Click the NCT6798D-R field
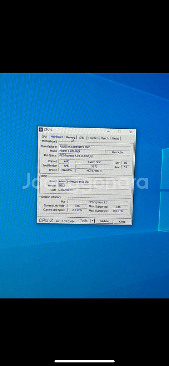 [94, 171]
